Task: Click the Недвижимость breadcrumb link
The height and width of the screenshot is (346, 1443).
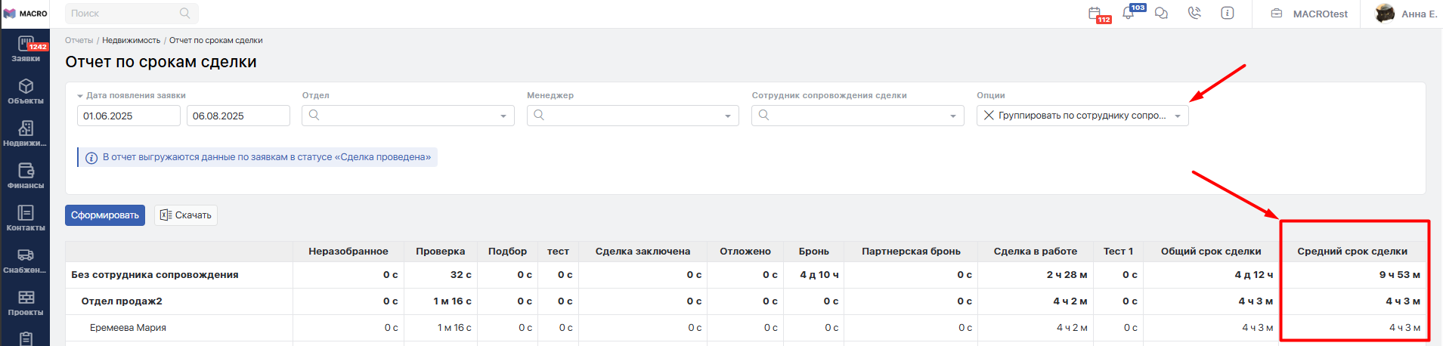Action: 131,41
